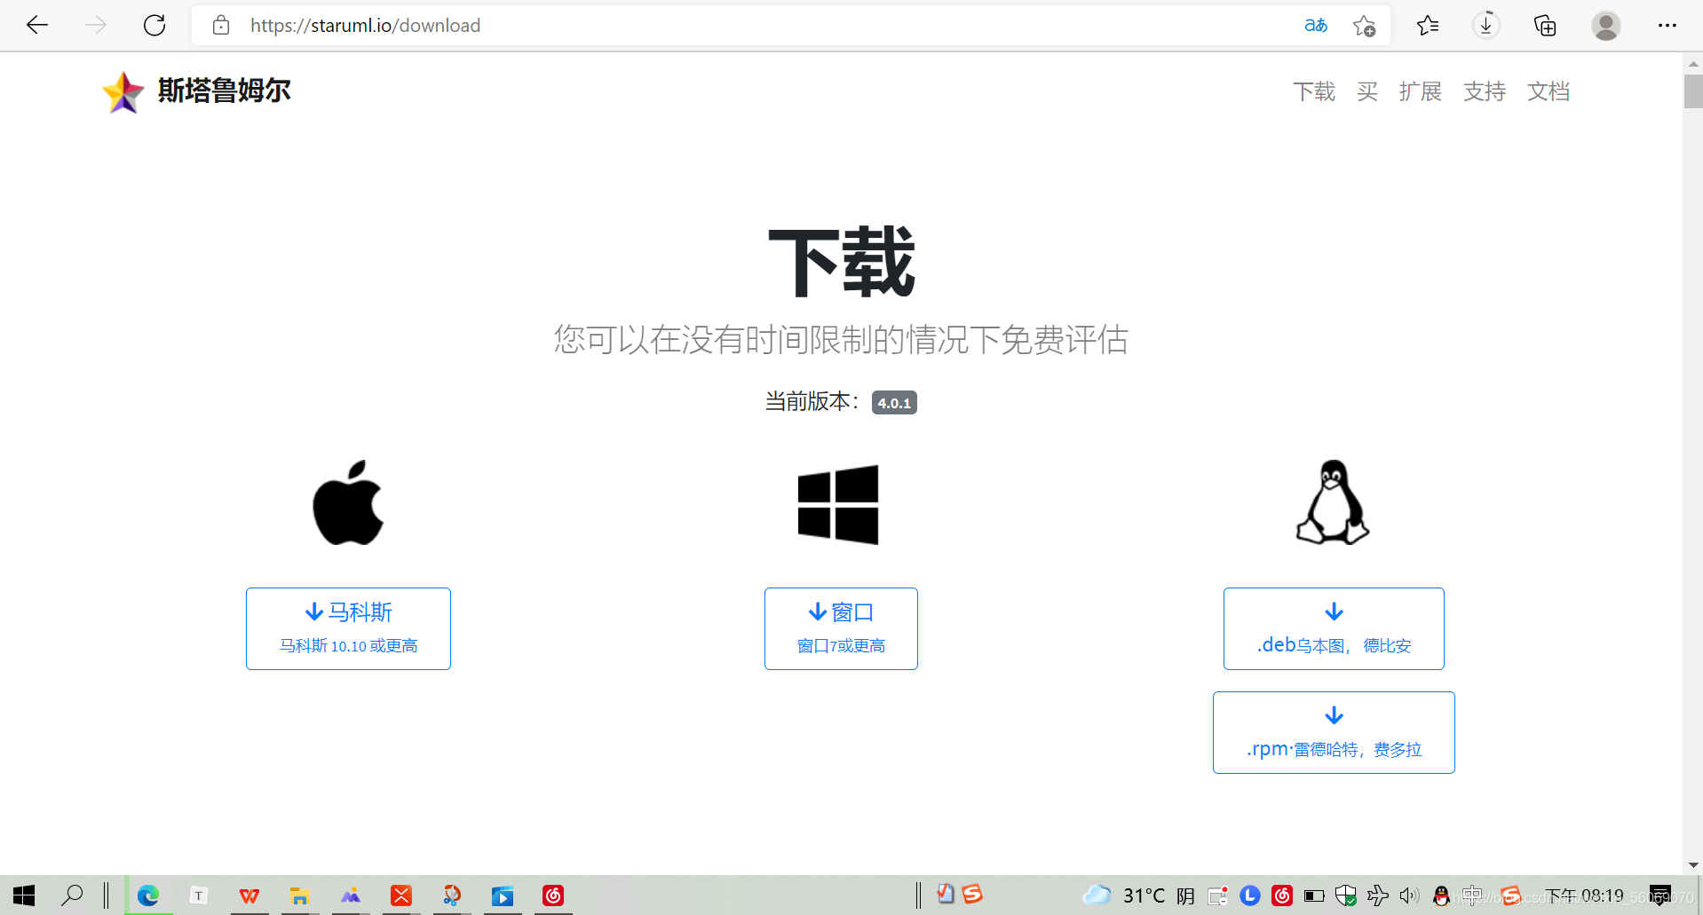Open Windows Security shield tray icon
Viewport: 1703px width, 915px height.
[1345, 895]
